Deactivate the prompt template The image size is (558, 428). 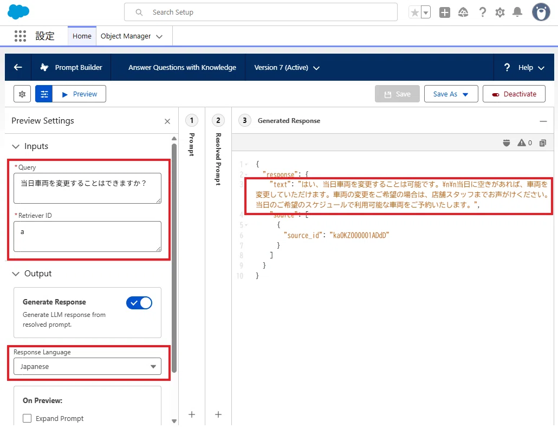tap(514, 94)
